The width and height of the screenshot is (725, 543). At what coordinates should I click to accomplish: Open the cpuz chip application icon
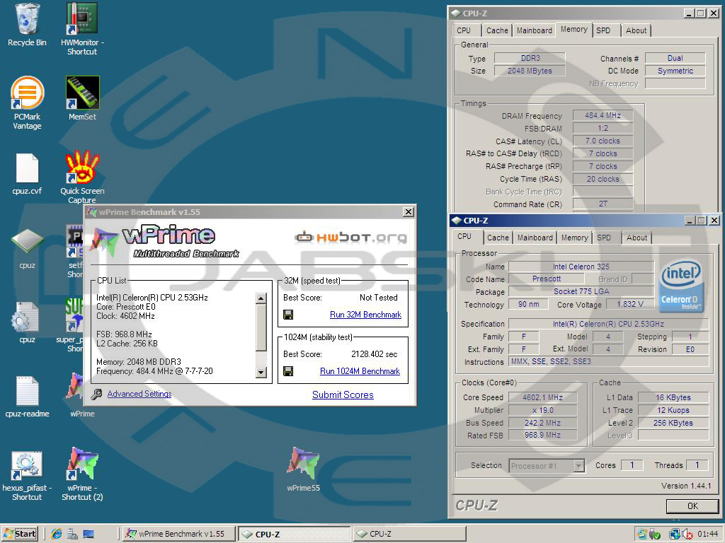coord(27,241)
